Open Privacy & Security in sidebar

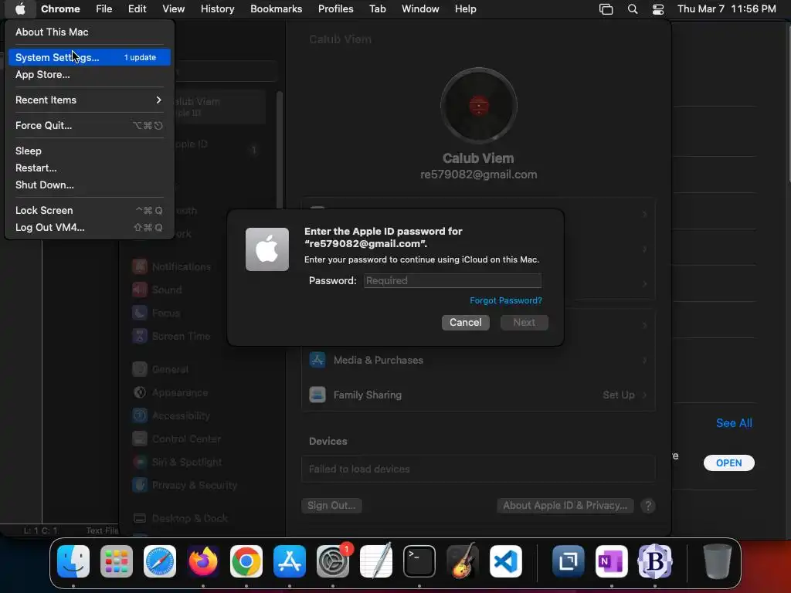(x=185, y=486)
